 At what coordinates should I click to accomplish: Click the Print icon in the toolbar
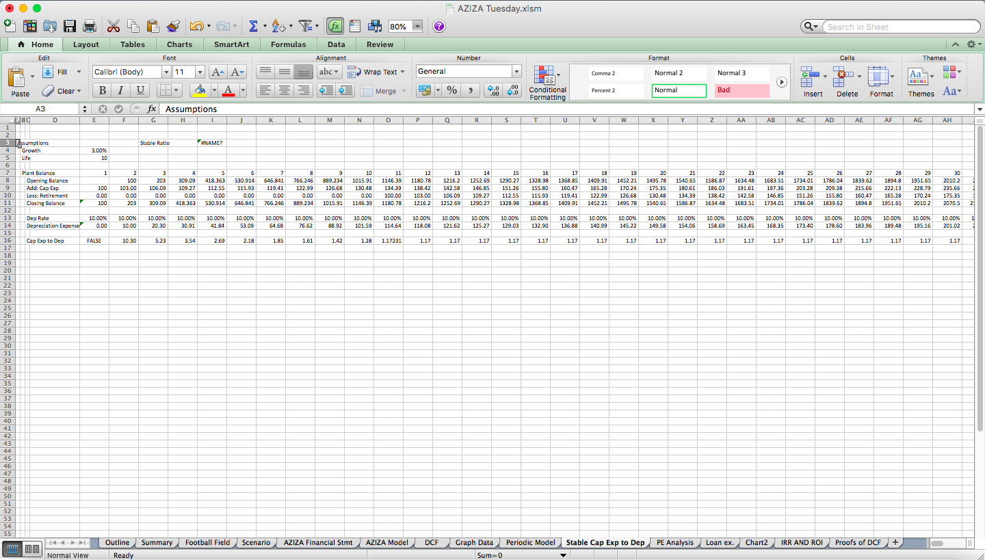89,25
